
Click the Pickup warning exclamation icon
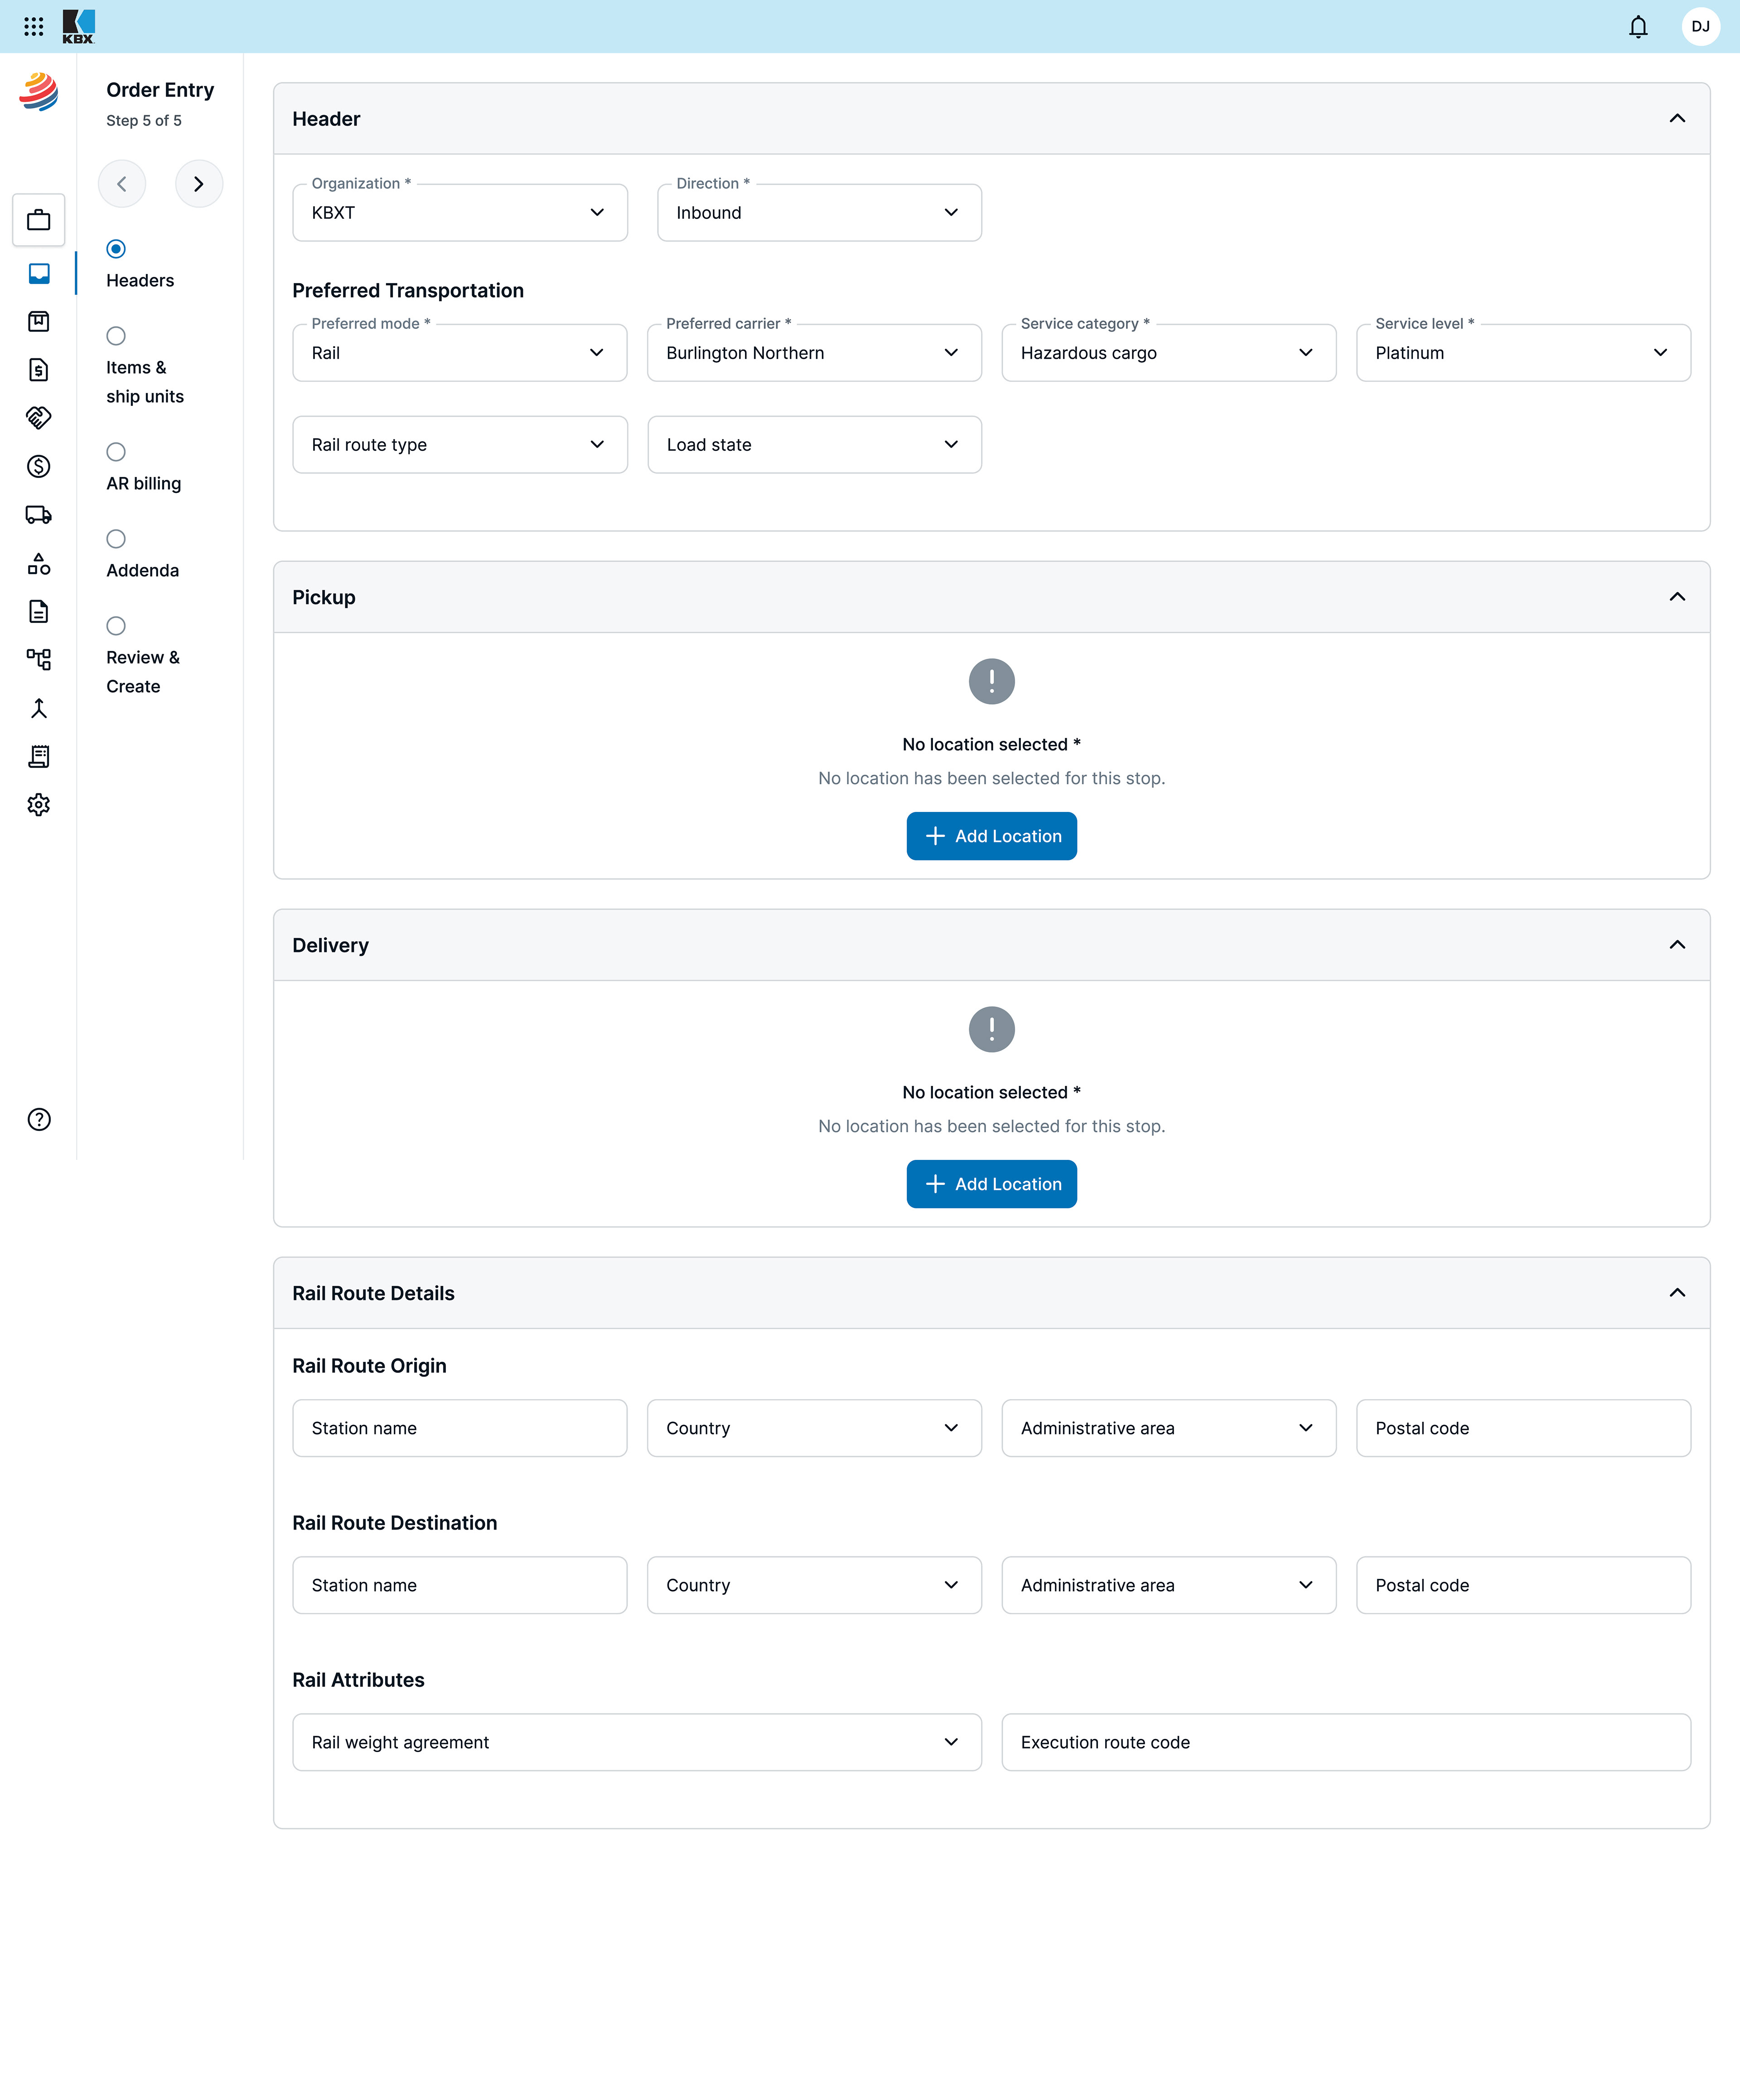[992, 682]
